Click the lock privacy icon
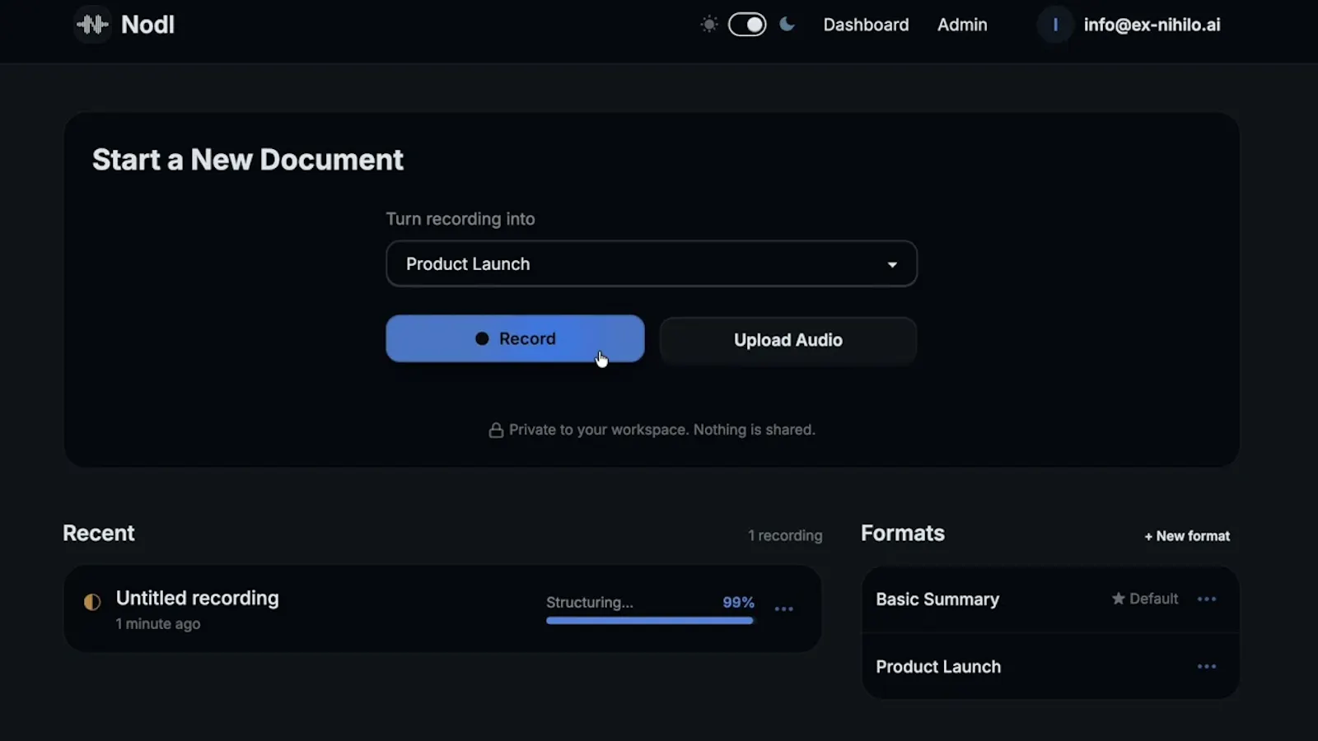The height and width of the screenshot is (741, 1318). coord(496,430)
